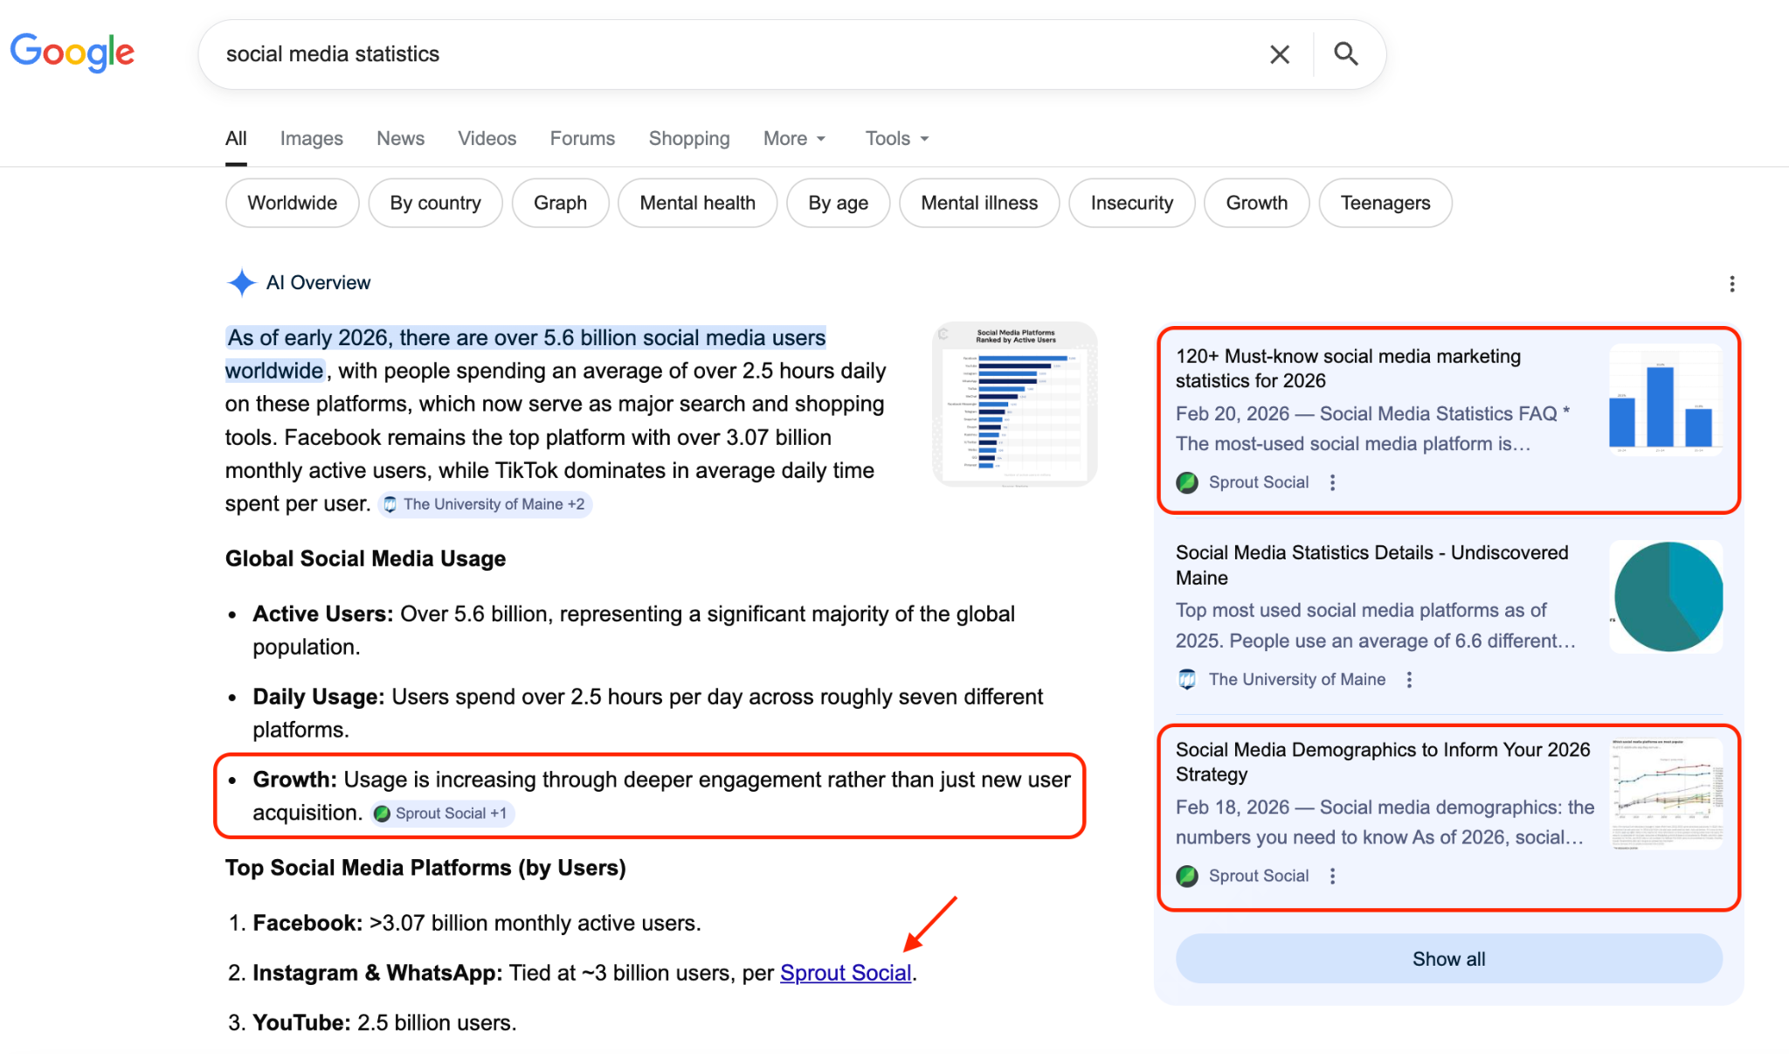Select the Mental health filter chip
The height and width of the screenshot is (1054, 1789).
pyautogui.click(x=697, y=203)
